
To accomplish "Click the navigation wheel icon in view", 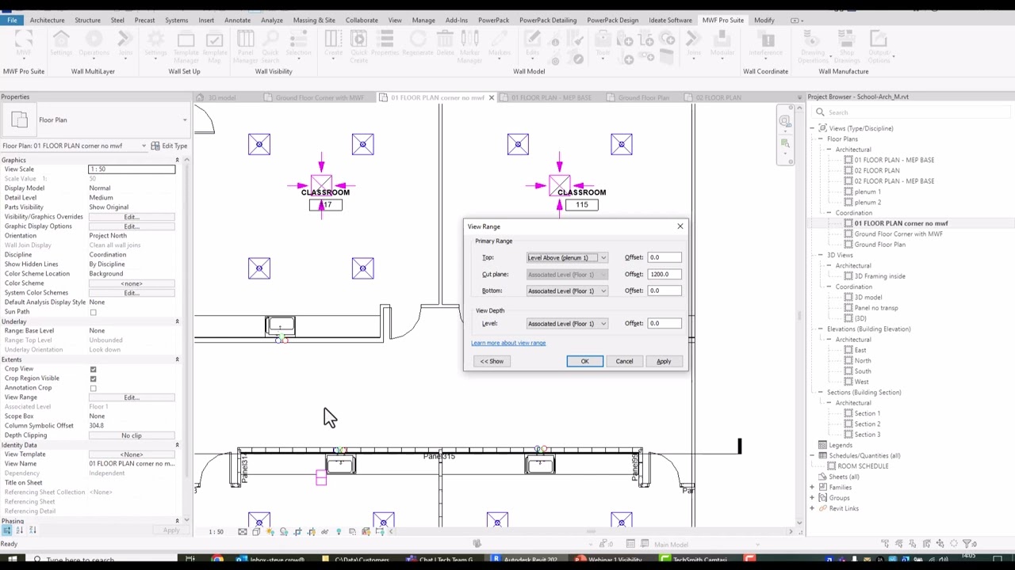I will click(x=784, y=121).
